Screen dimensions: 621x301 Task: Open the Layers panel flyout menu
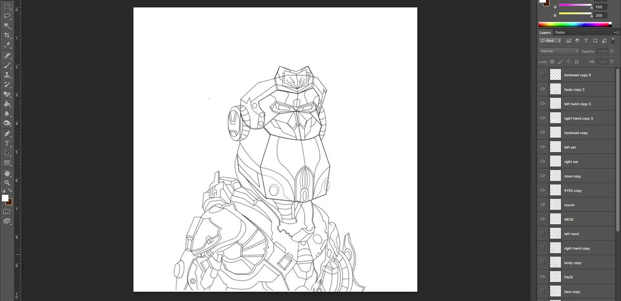(616, 33)
